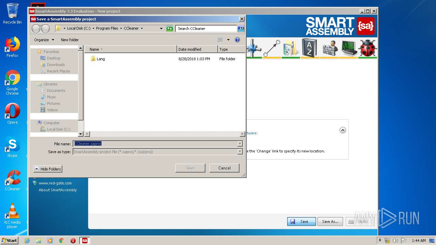This screenshot has height=245, width=436.
Task: Click the file list right scroll arrow
Action: pos(243,134)
